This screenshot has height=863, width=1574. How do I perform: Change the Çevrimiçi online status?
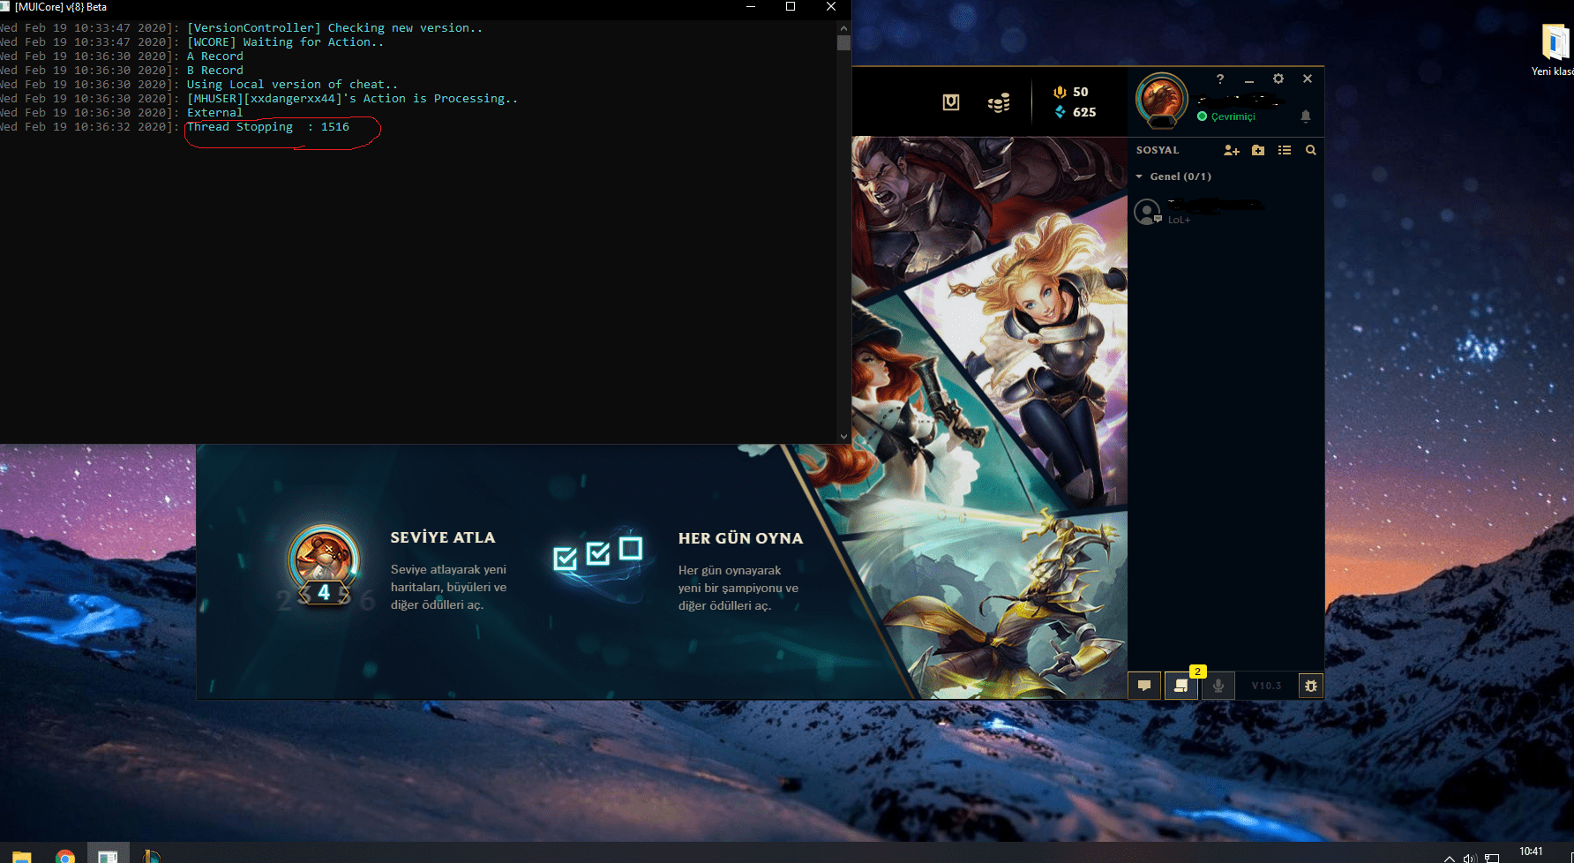1226,116
